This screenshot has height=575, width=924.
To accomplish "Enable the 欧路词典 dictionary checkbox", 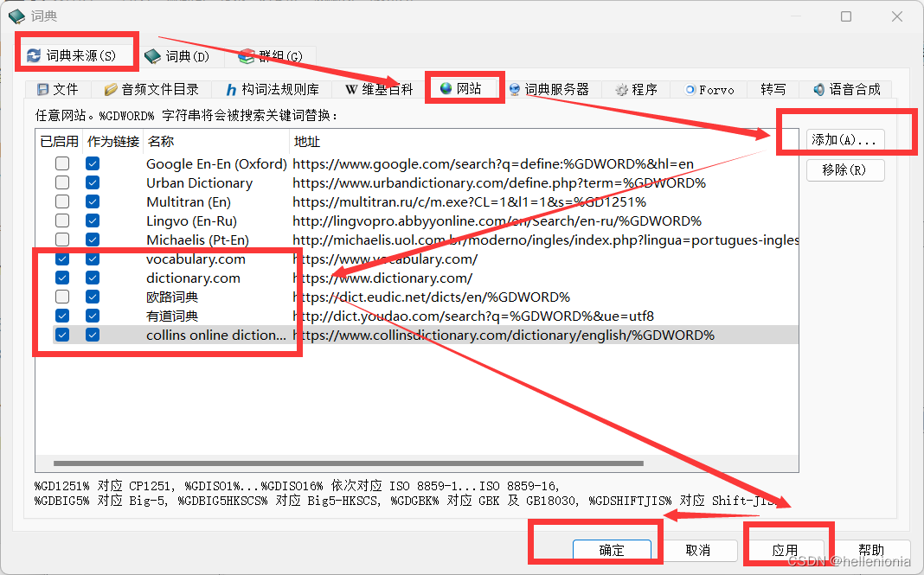I will pyautogui.click(x=61, y=297).
